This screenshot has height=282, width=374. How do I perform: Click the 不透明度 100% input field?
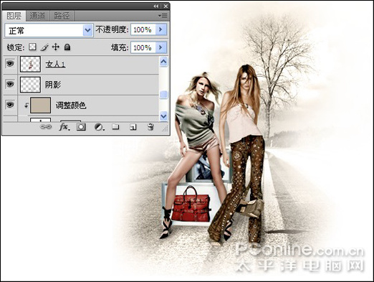tap(143, 29)
